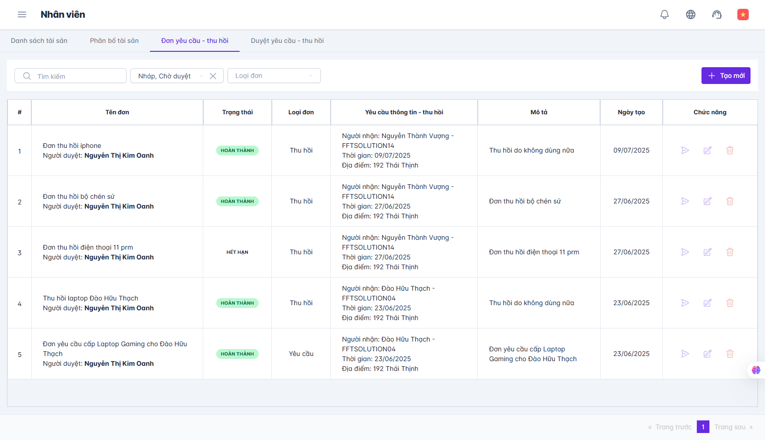Delete the Laptop Gaming request row
This screenshot has width=765, height=440.
tap(730, 354)
